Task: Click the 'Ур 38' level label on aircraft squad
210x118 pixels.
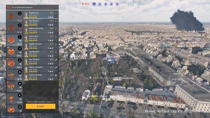Action: pos(19,102)
